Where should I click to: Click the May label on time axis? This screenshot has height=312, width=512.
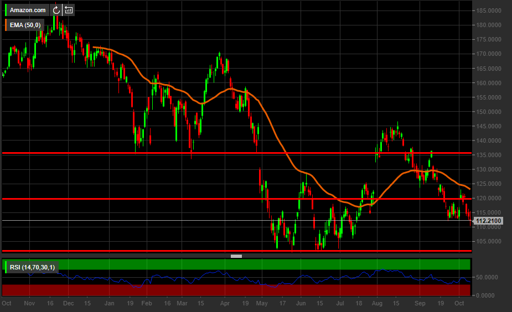(x=262, y=304)
